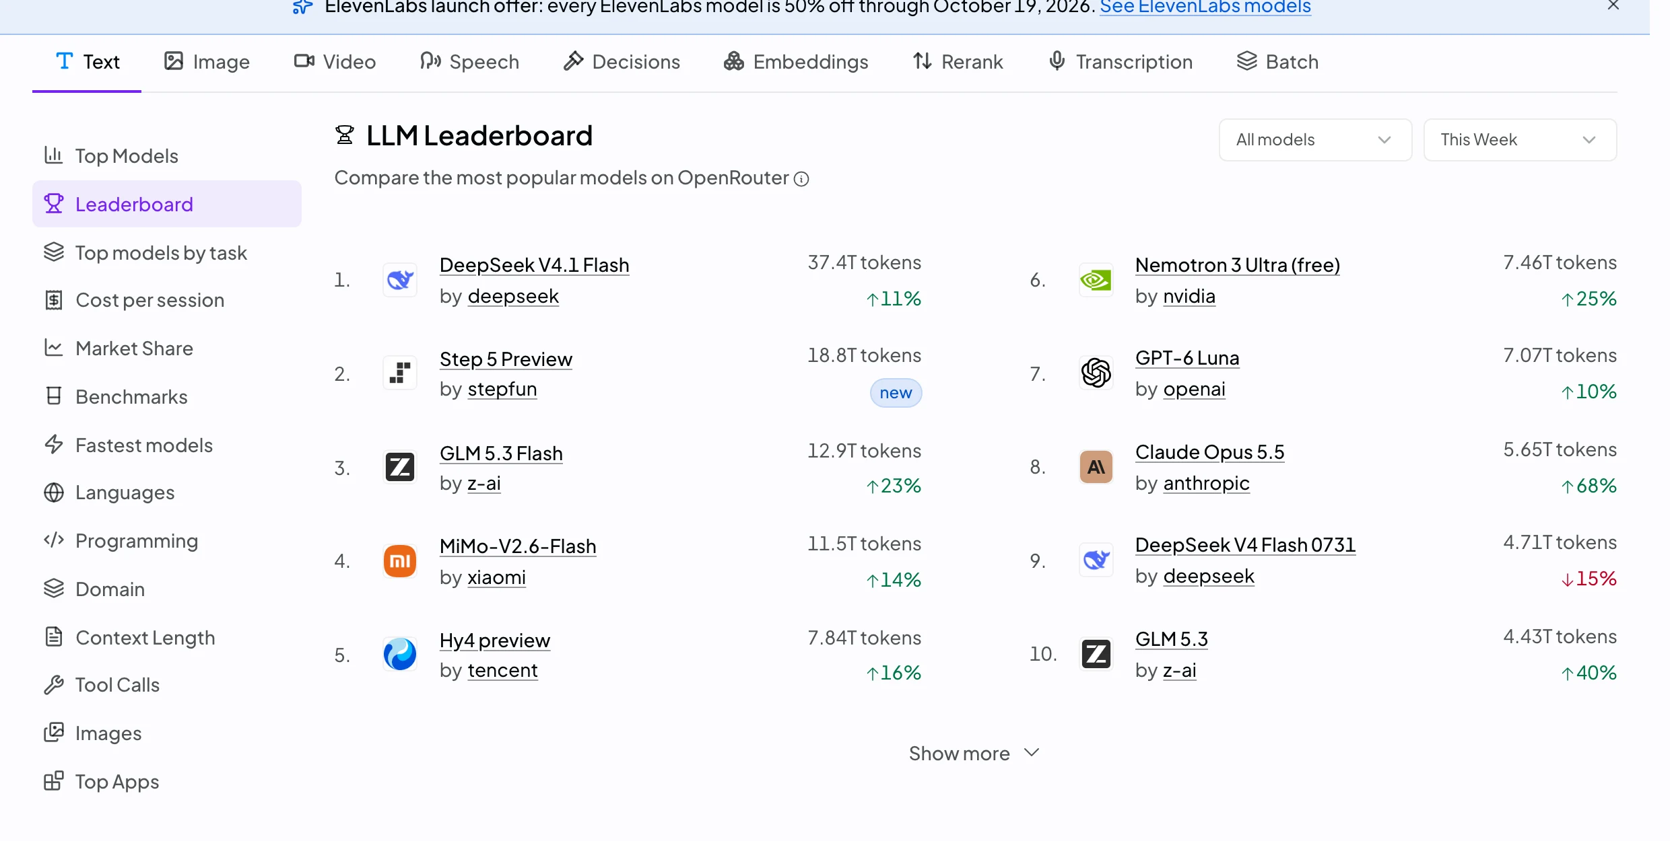Click the GPT-6 Luna OpenAI logo

[1096, 373]
